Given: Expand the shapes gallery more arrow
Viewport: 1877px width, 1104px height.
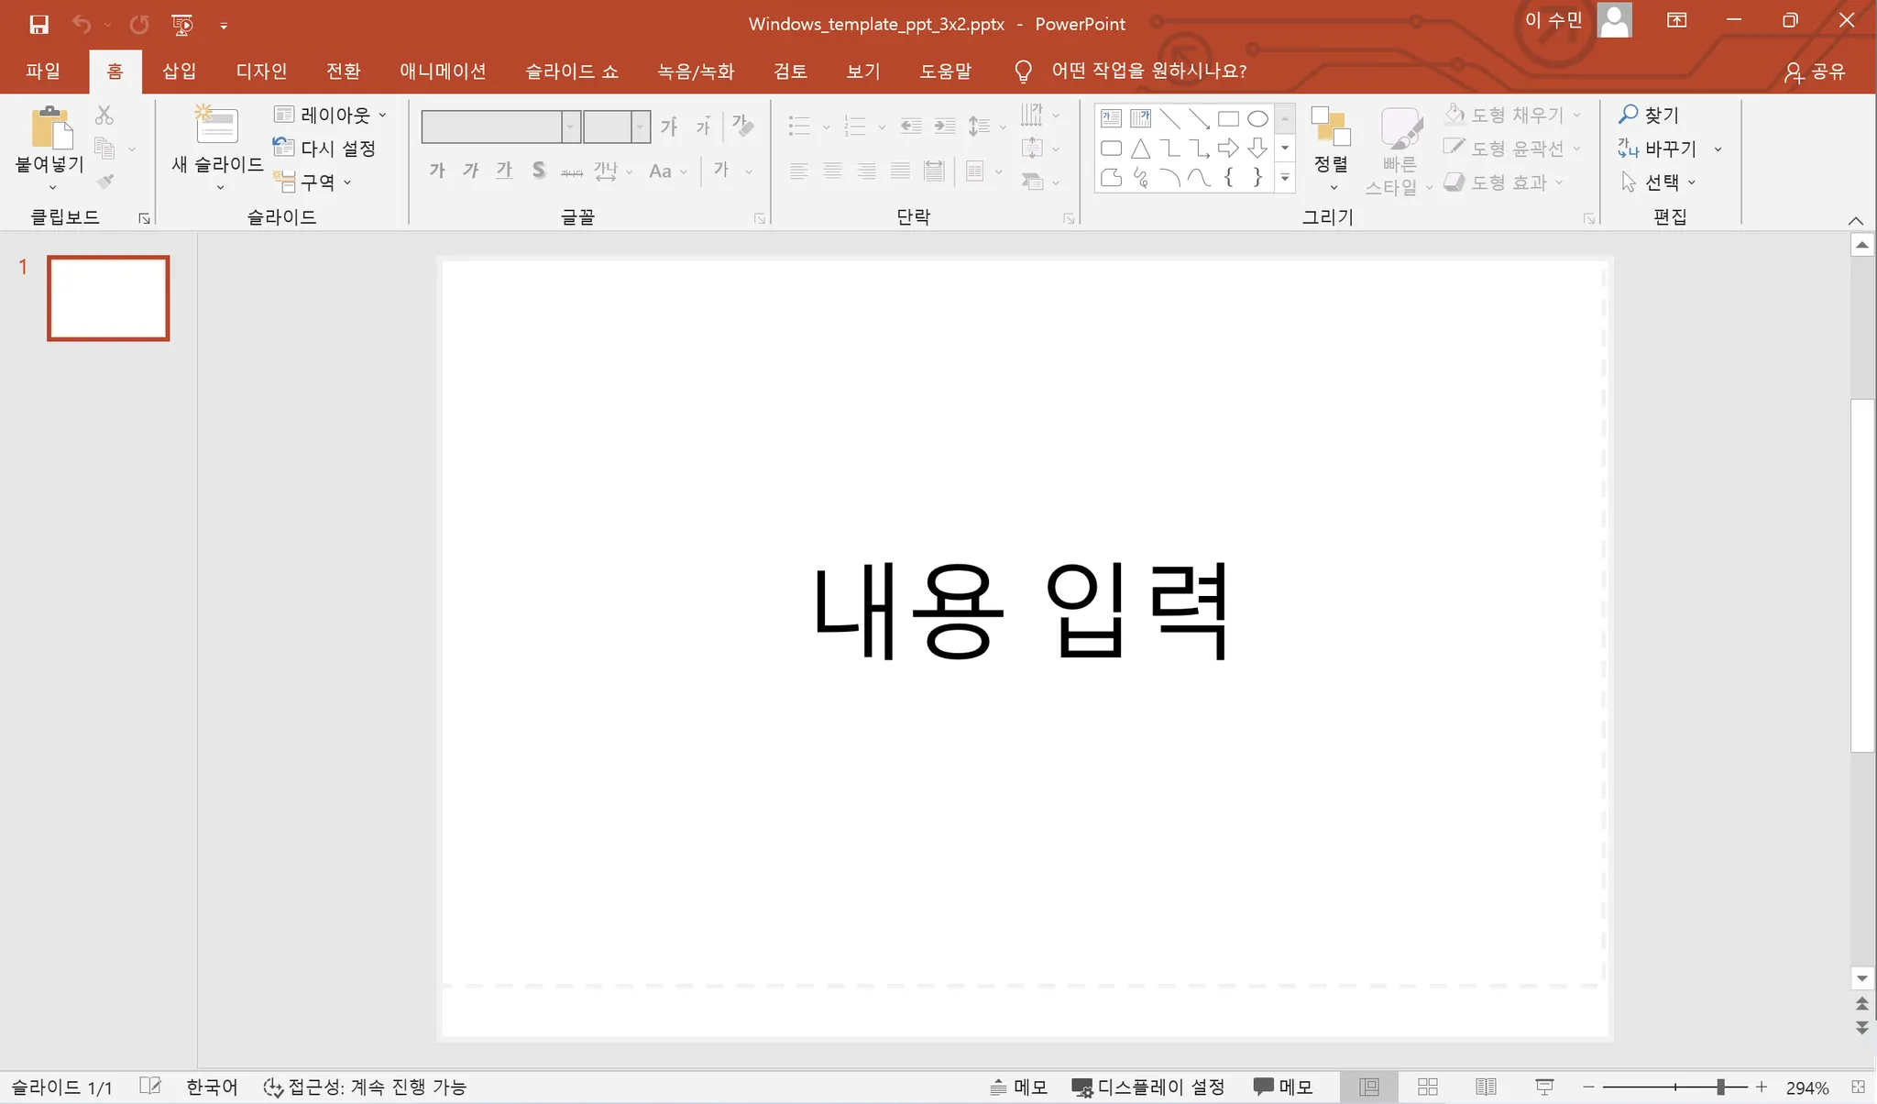Looking at the screenshot, I should point(1285,178).
